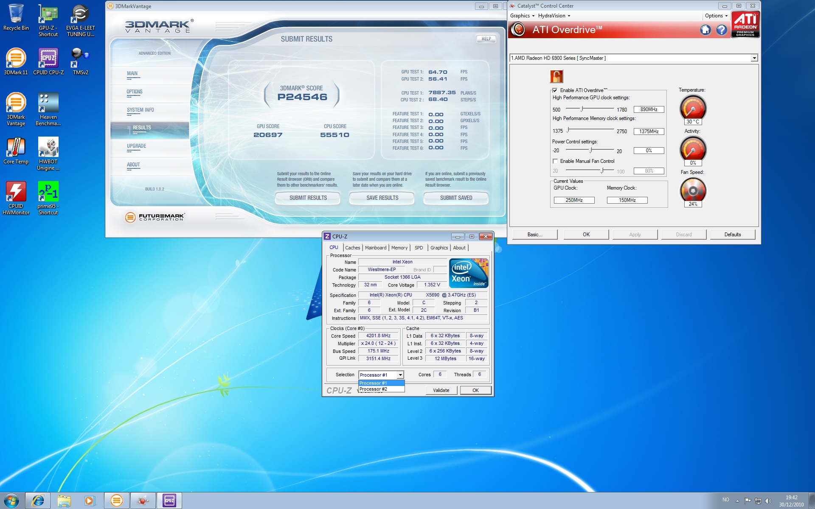Open Windows Media Player from the taskbar
815x509 pixels.
tap(90, 501)
